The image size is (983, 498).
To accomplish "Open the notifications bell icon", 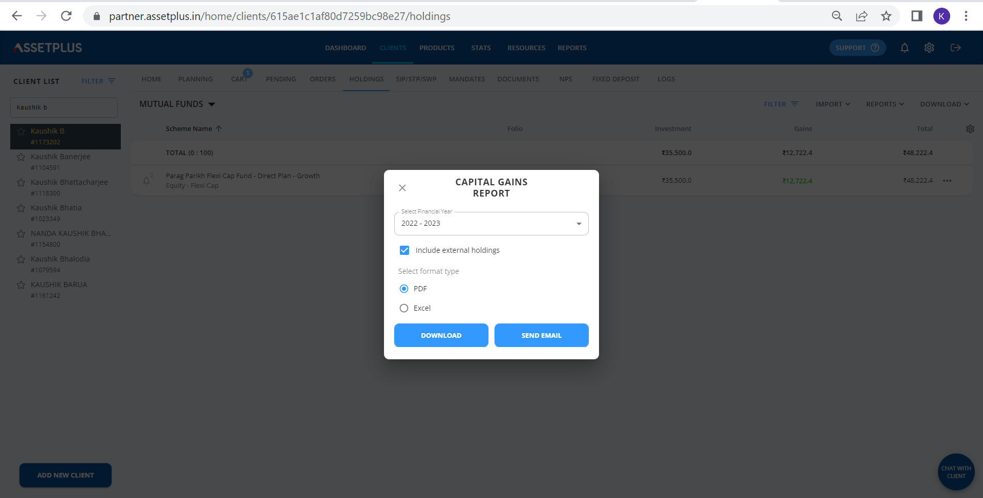I will click(x=905, y=48).
